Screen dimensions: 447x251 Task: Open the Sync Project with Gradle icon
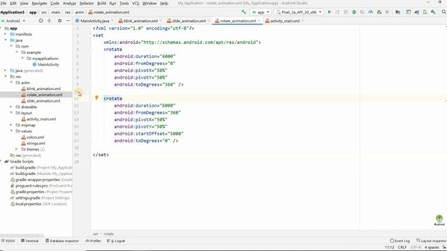(x=416, y=12)
